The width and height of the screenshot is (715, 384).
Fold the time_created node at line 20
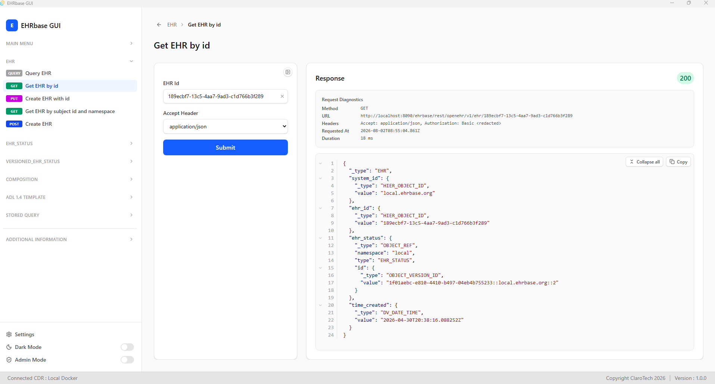coord(320,305)
